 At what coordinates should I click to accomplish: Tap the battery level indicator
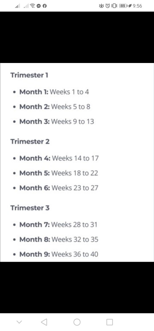point(123,6)
